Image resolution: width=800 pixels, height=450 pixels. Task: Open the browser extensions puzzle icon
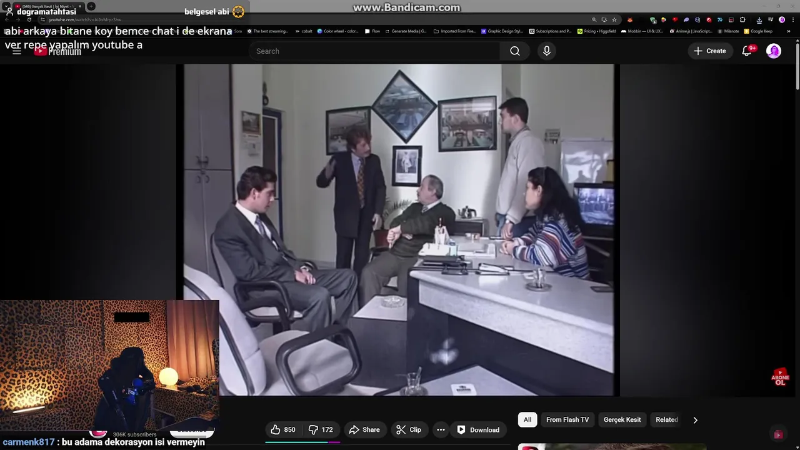point(742,19)
